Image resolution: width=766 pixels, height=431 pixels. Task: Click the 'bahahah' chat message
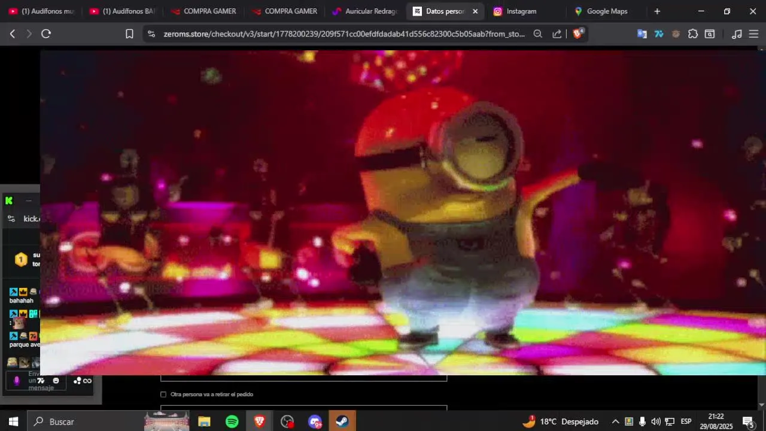[x=22, y=301]
